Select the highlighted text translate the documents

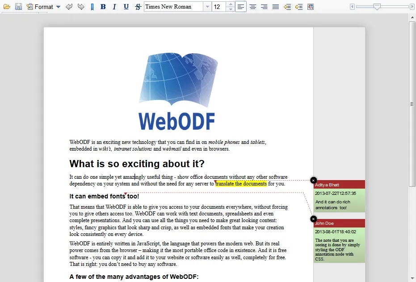coord(241,183)
